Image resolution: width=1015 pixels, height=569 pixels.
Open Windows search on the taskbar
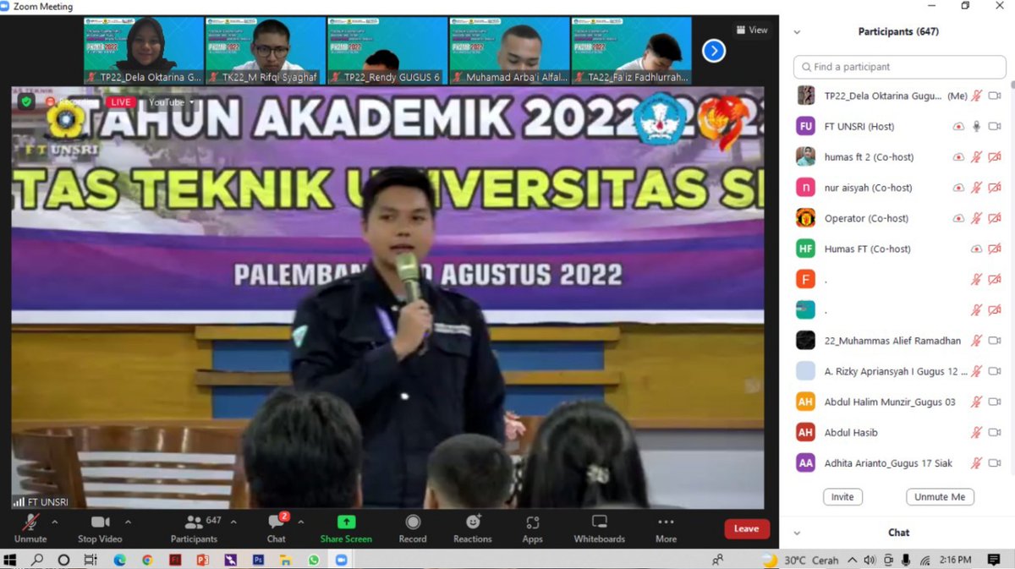click(x=37, y=560)
